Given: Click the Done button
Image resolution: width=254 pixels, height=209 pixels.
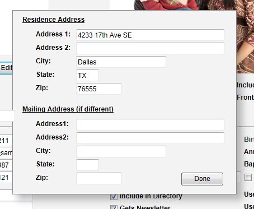Looking at the screenshot, I should click(x=202, y=179).
